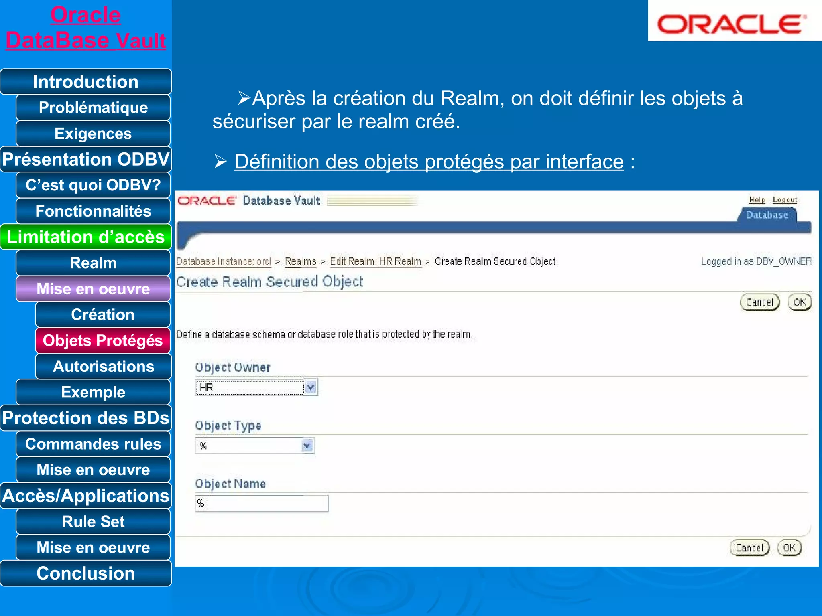The image size is (822, 616).
Task: Jump to the Exemple slide
Action: point(93,392)
